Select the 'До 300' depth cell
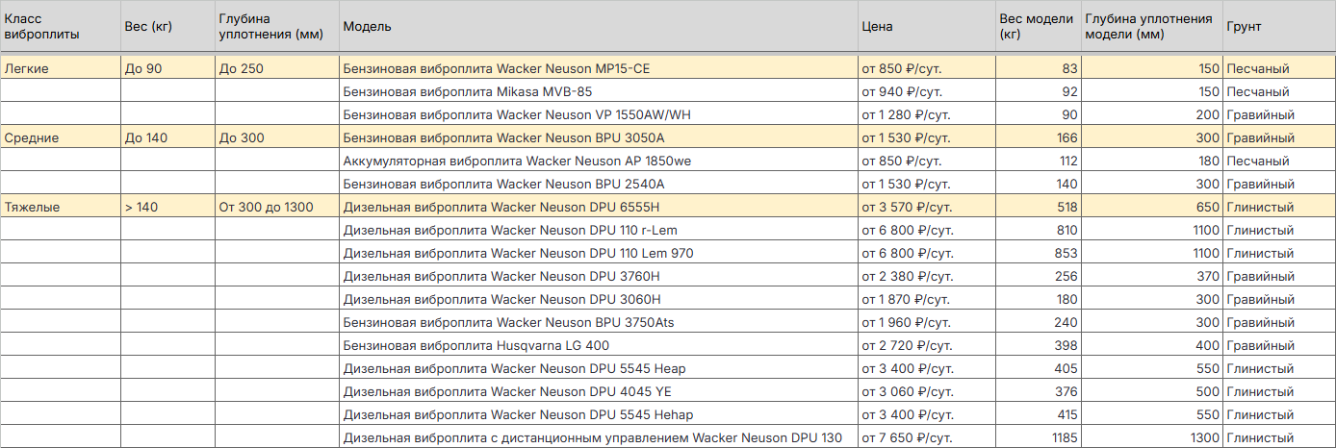 [277, 138]
